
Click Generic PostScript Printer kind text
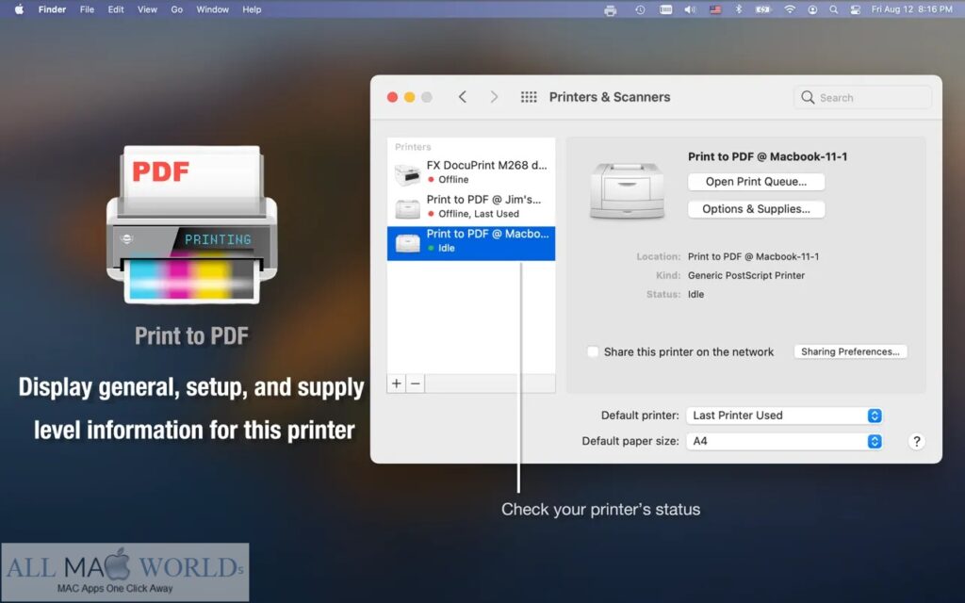tap(746, 275)
